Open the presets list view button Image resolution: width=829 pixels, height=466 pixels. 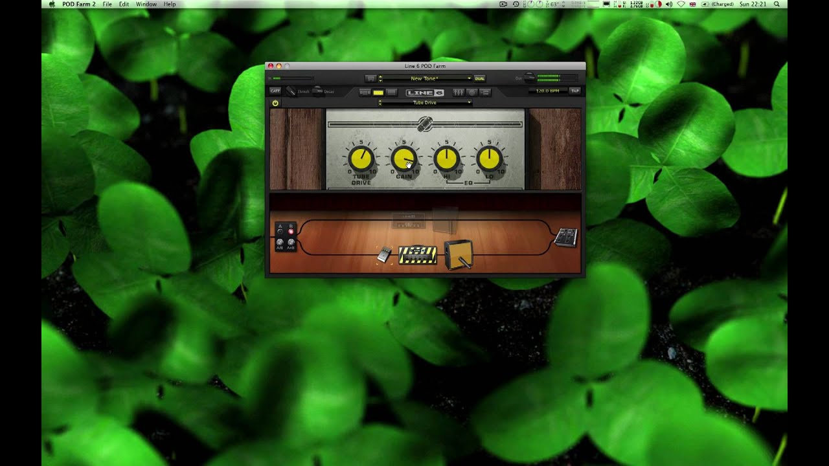coord(391,93)
